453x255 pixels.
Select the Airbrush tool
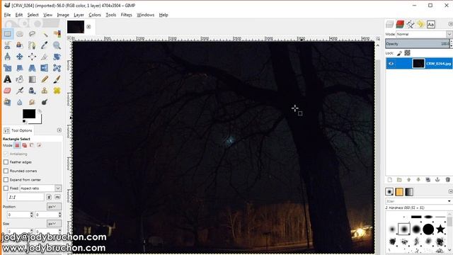(20, 91)
